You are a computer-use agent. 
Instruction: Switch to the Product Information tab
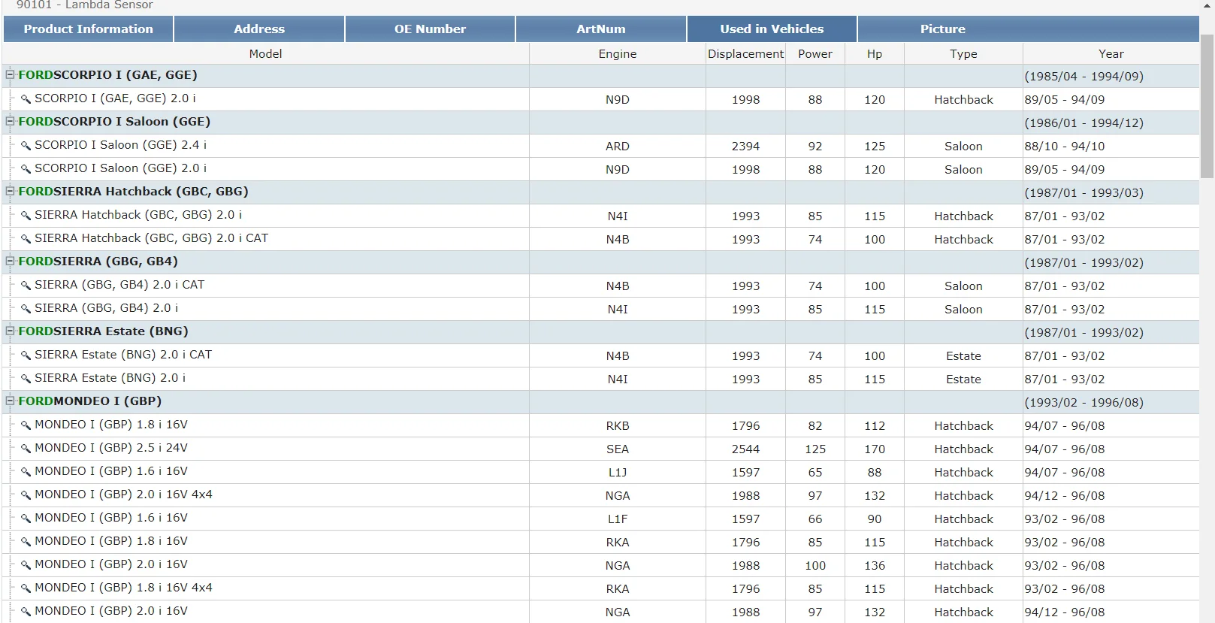(89, 29)
